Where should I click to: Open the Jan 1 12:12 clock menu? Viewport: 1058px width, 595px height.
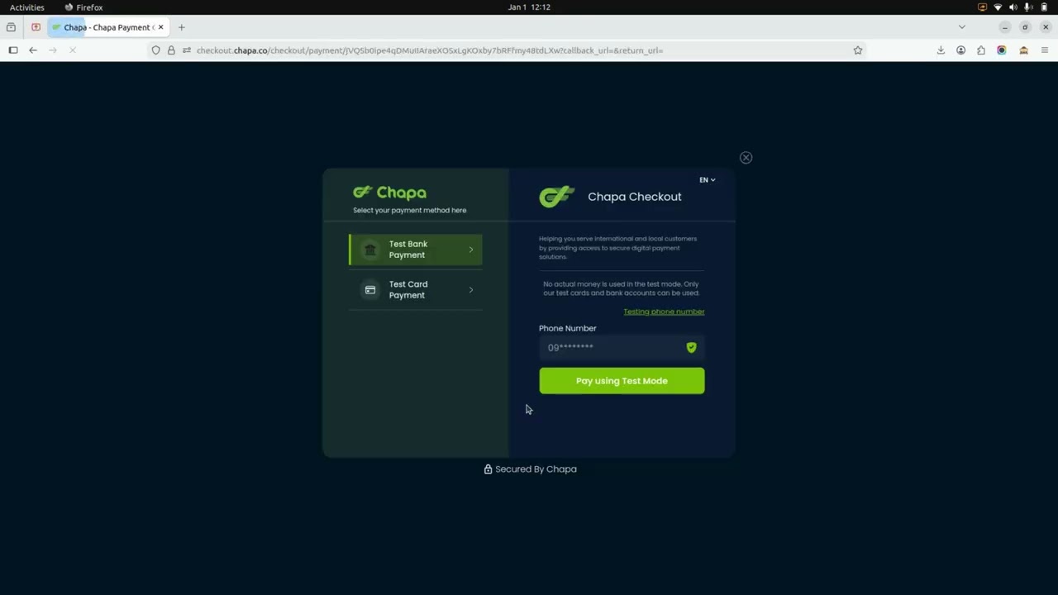[529, 7]
